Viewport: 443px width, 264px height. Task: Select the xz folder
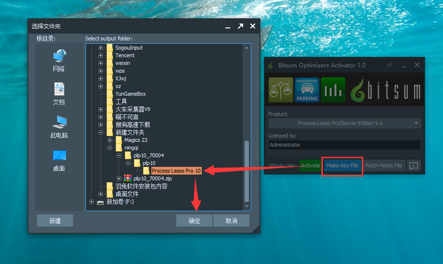tap(118, 86)
